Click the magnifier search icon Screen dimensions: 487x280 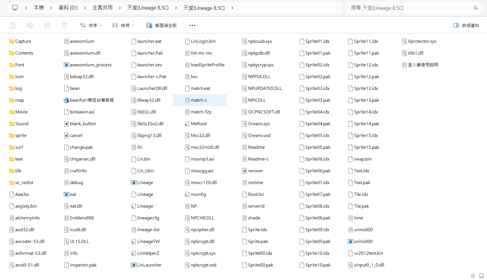coord(476,8)
